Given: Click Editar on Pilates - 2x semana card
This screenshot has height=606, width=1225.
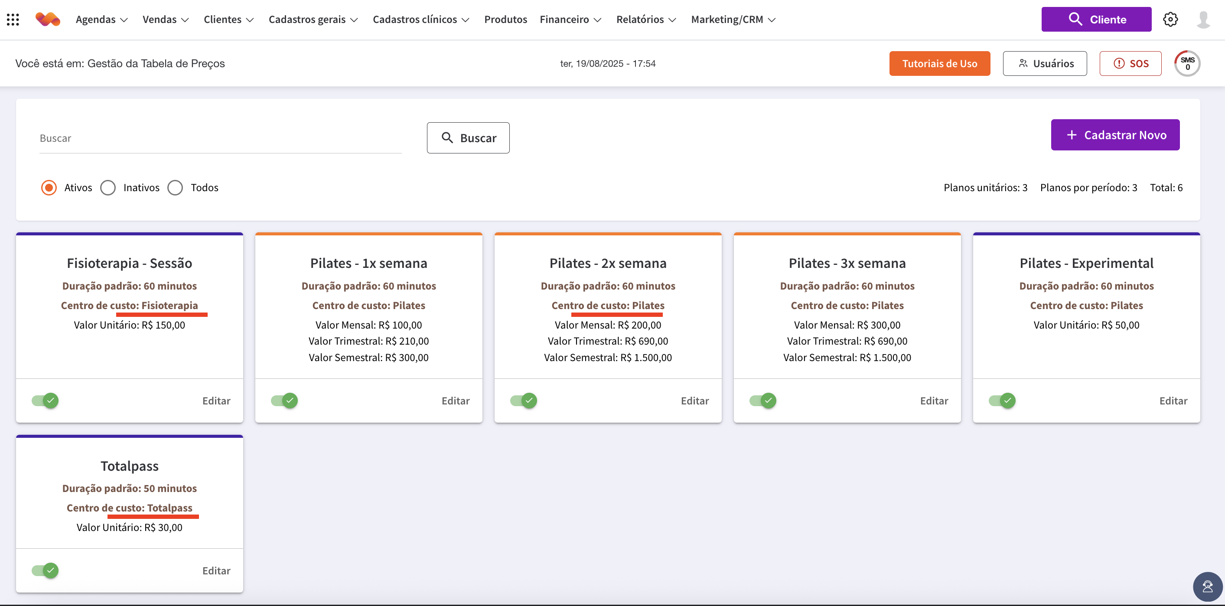Looking at the screenshot, I should pyautogui.click(x=694, y=401).
